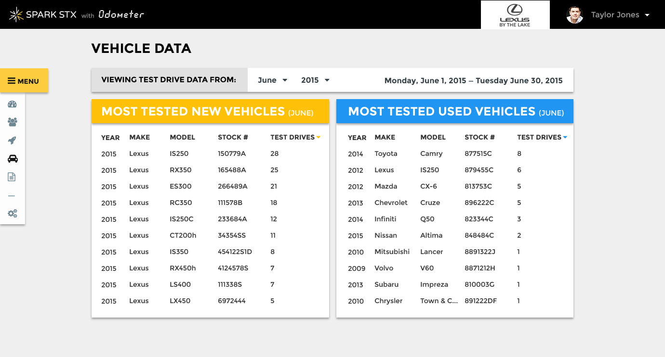Sort new vehicles by Test Drives arrow
665x357 pixels.
click(x=319, y=138)
